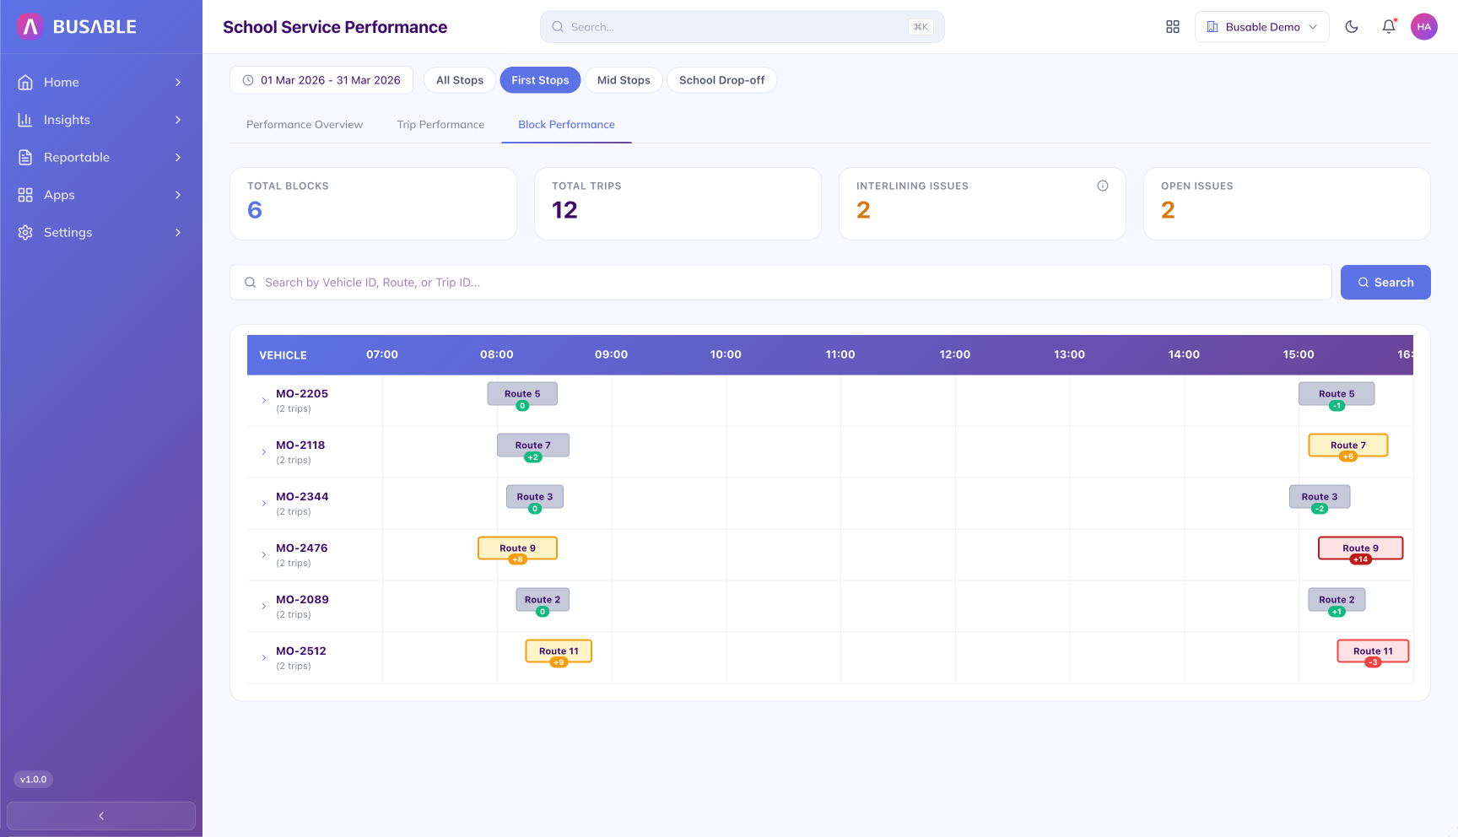Screen dimensions: 1458x837
Task: Toggle dark mode moon icon
Action: pyautogui.click(x=1352, y=27)
